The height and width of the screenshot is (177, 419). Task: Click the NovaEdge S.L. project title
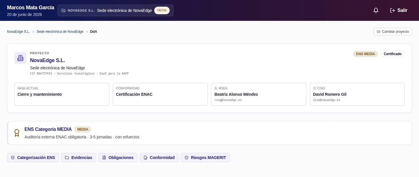tap(47, 60)
